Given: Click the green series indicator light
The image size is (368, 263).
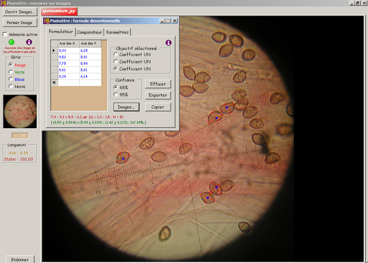Looking at the screenshot, I should click(11, 42).
